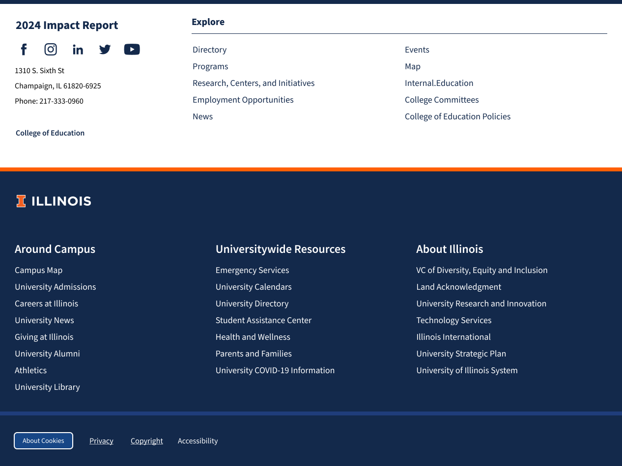This screenshot has height=466, width=622.
Task: Go to the Directory link under Explore
Action: (x=209, y=50)
